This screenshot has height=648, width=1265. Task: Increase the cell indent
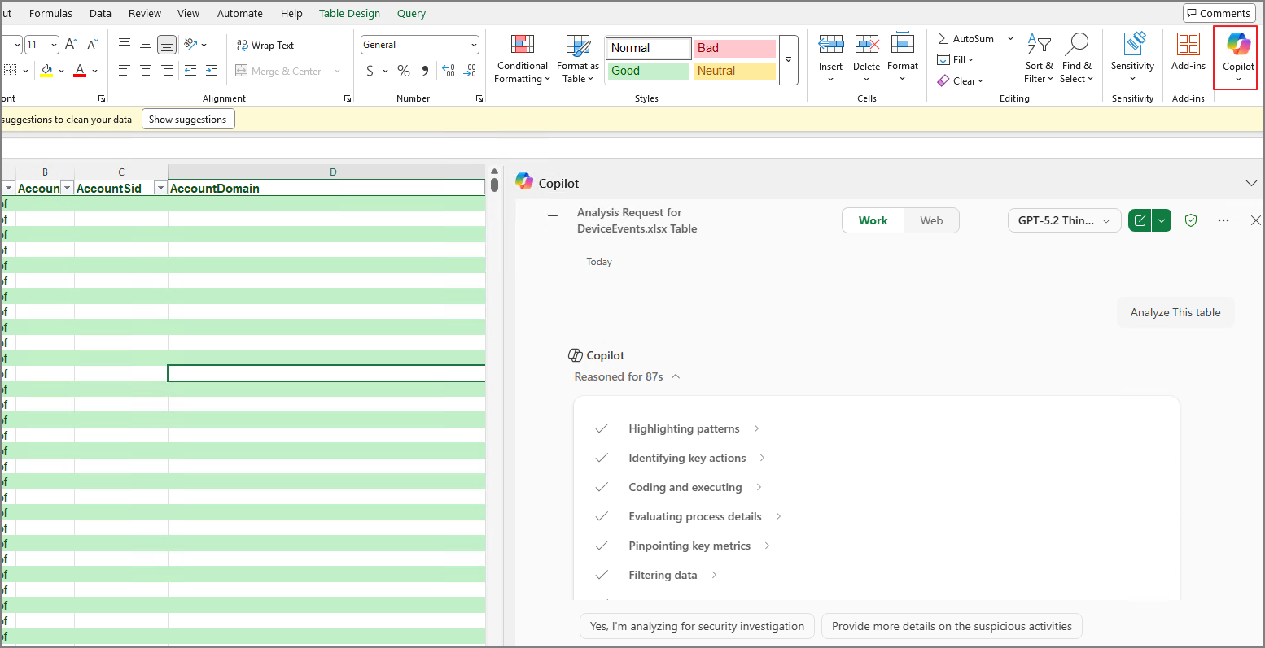[x=212, y=71]
